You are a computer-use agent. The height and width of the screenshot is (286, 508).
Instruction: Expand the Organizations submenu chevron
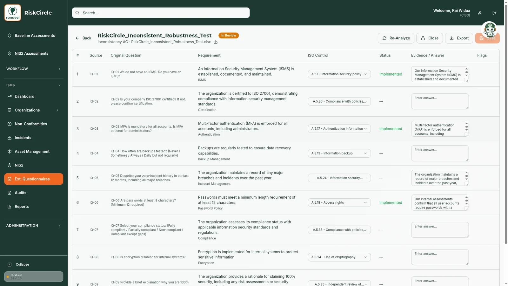[57, 110]
